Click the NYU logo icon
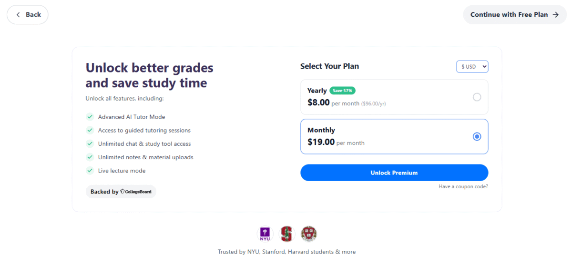Image resolution: width=572 pixels, height=276 pixels. [264, 234]
